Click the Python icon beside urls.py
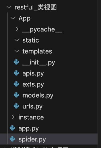This screenshot has width=101, height=148. click(x=16, y=106)
